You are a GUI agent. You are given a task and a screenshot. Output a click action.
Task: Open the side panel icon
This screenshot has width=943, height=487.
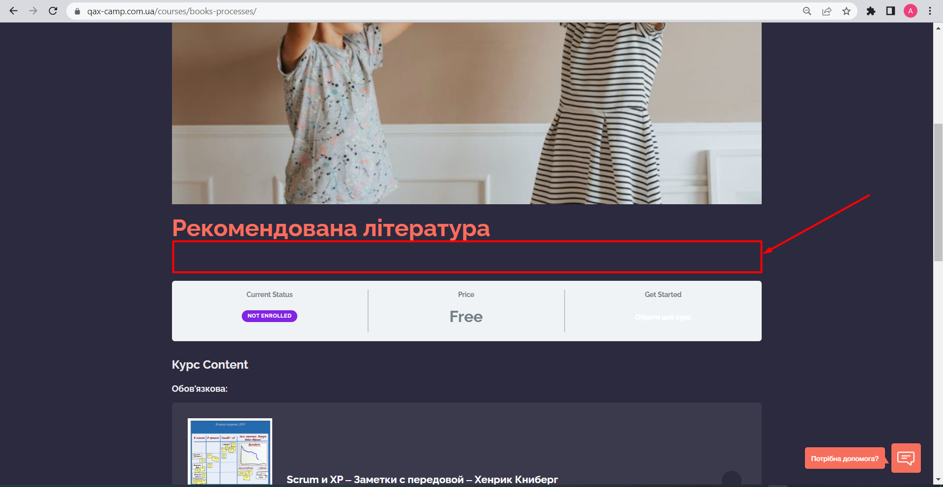(890, 11)
